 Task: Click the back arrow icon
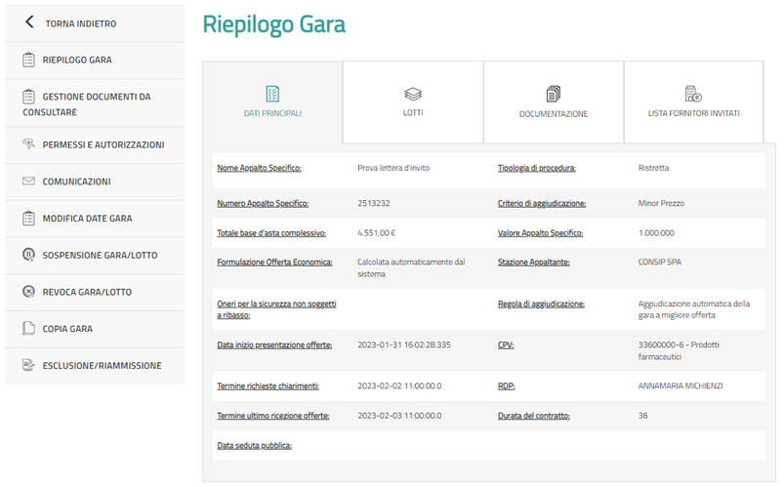pos(29,21)
